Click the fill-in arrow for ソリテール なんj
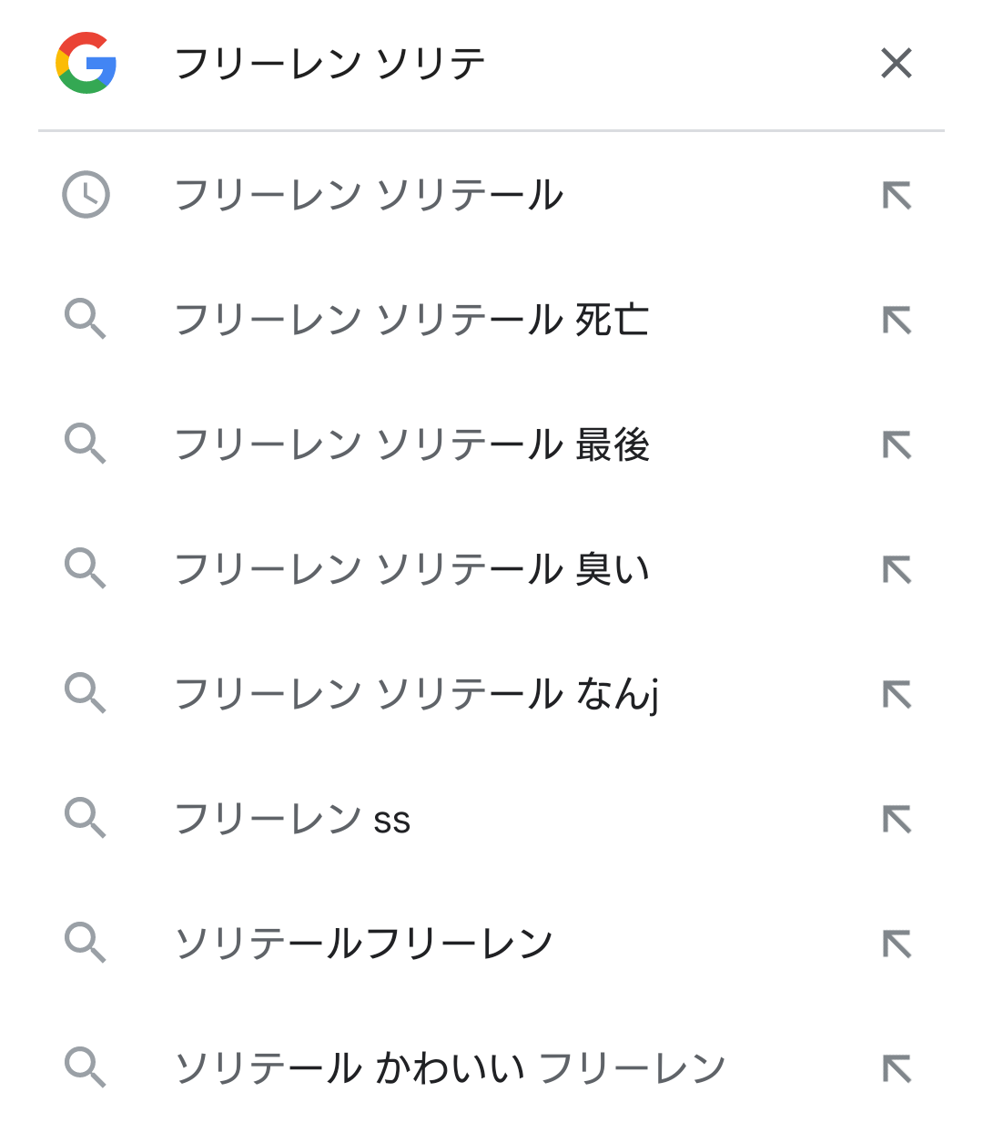The height and width of the screenshot is (1133, 983). (x=897, y=694)
